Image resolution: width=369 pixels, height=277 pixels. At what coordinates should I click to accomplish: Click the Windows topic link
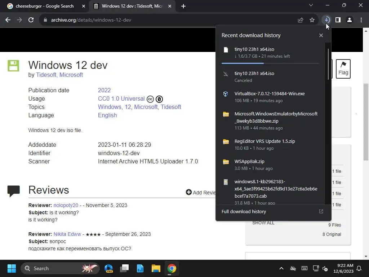110,107
